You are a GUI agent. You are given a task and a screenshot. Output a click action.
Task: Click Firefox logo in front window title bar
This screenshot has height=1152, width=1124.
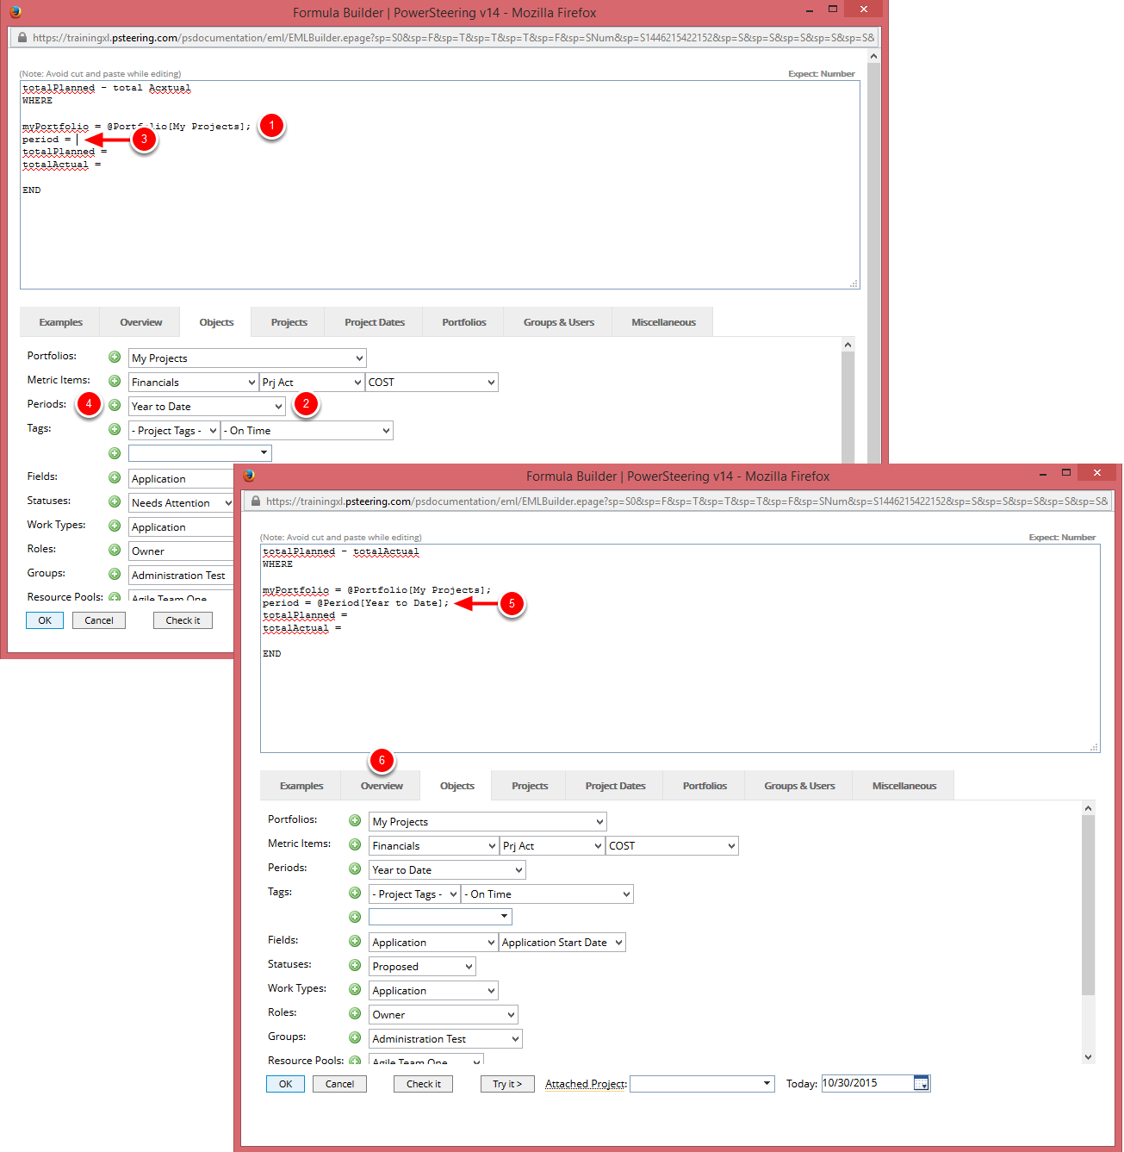tap(249, 476)
